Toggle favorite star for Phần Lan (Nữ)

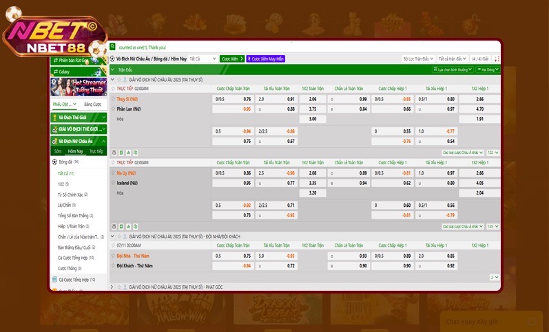[x=113, y=109]
